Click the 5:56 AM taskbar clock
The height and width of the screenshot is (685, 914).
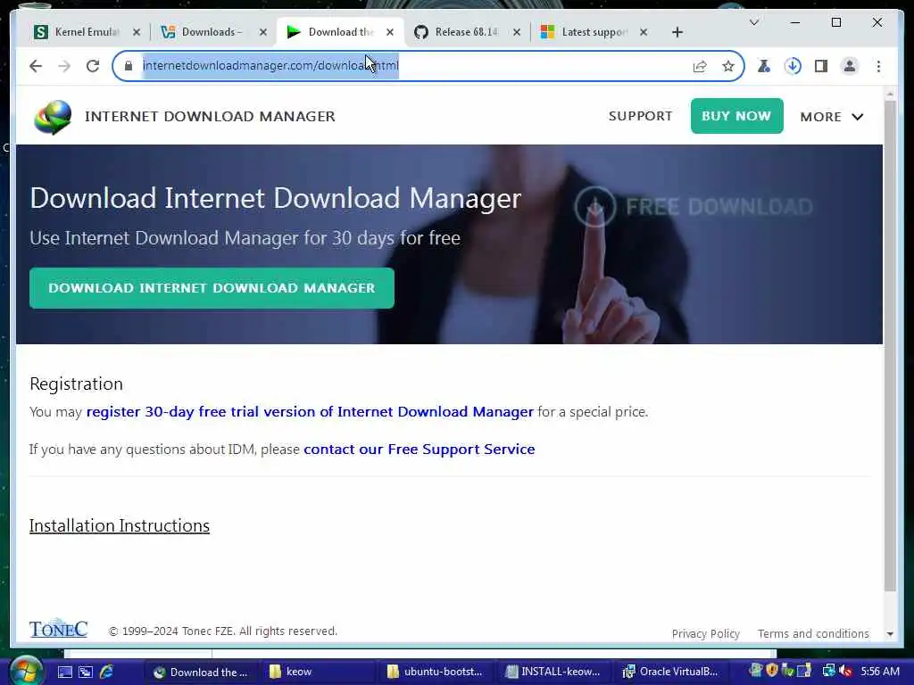879,672
